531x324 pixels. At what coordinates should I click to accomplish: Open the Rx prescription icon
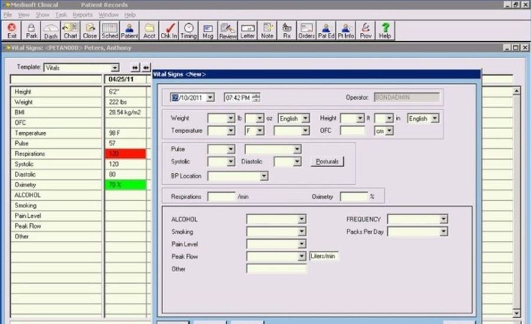tap(287, 31)
